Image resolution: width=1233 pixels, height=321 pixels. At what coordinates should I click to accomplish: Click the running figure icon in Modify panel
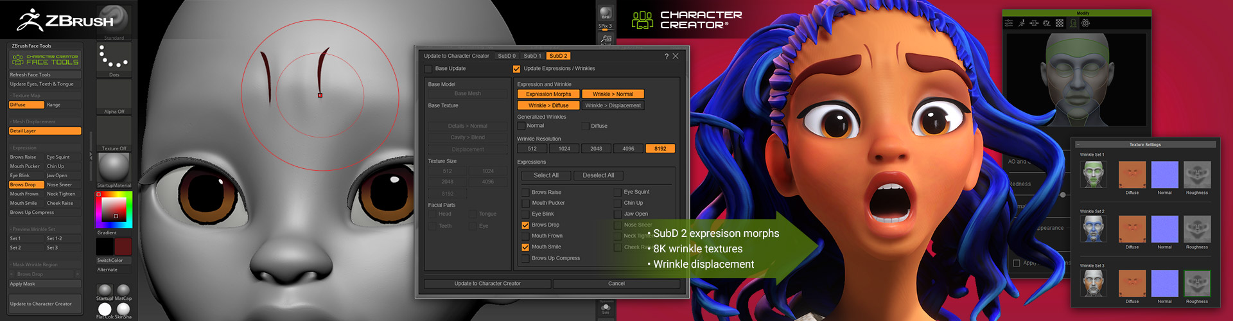tap(1022, 23)
